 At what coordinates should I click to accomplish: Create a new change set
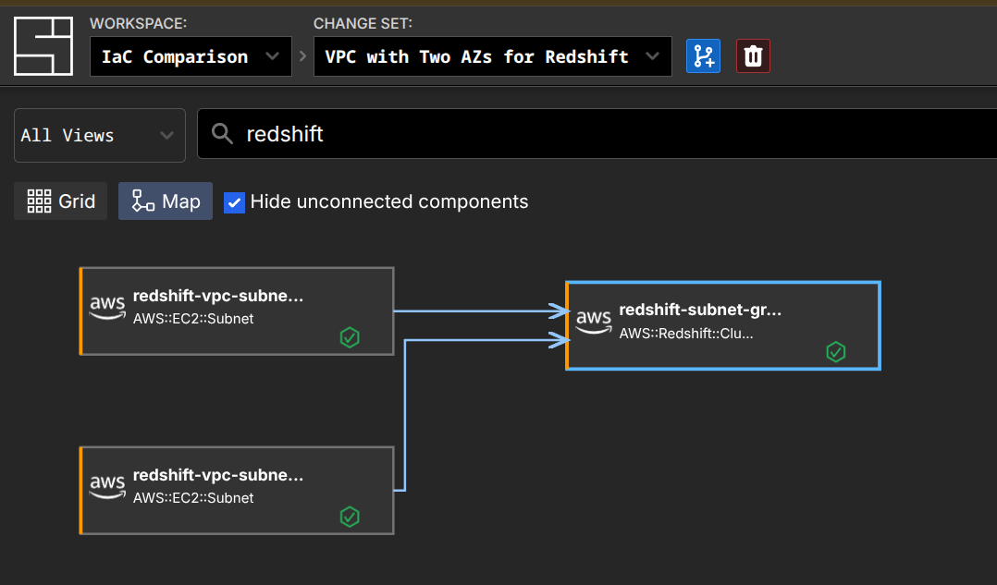[703, 56]
